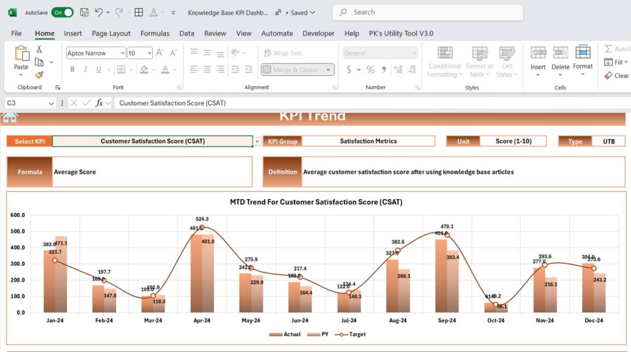Click the Fill button
Viewport: 631px width, 352px height.
point(616,62)
